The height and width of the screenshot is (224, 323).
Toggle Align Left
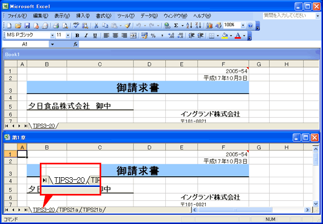[x=106, y=35]
